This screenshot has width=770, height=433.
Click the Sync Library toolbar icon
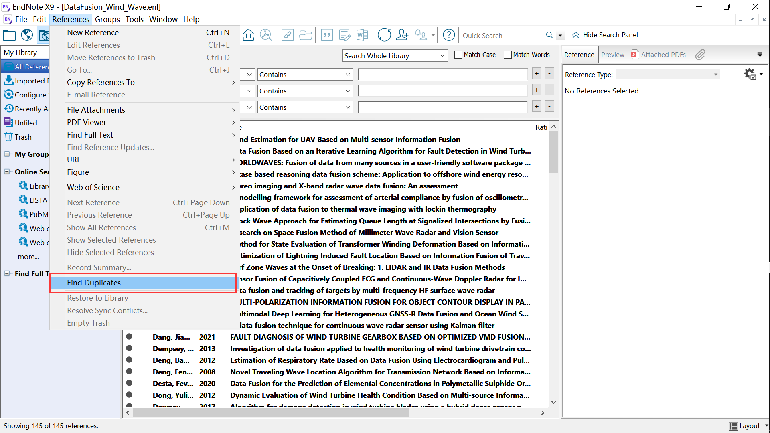384,35
